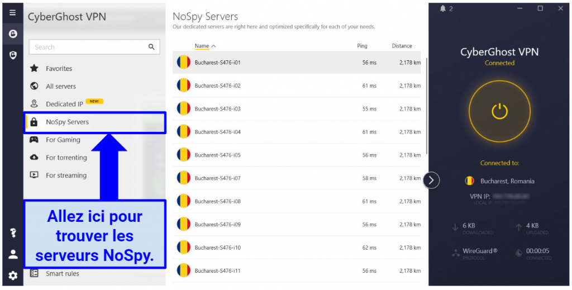The width and height of the screenshot is (572, 290).
Task: Click the 62 ms ping value
Action: [369, 248]
